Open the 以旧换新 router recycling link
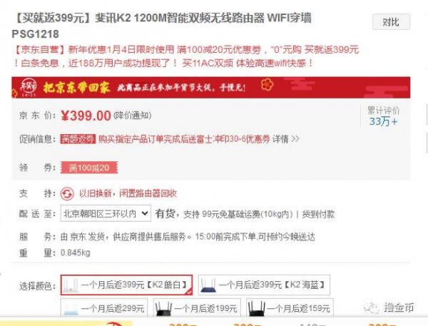 click(x=128, y=193)
